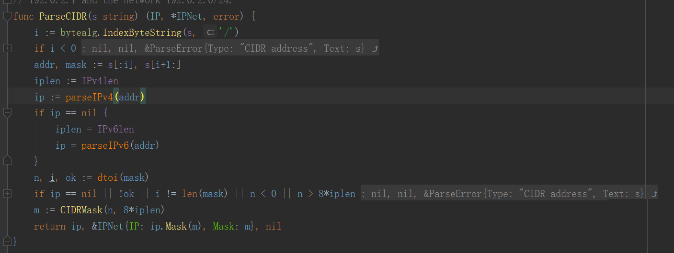Expand the folded 'if ip == nil || !ok' block
The image size is (674, 253).
(x=7, y=194)
